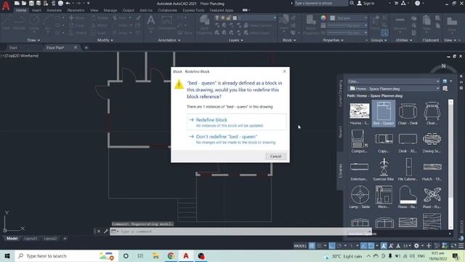
Task: Open the AutoCAD application menu logo
Action: (x=6, y=6)
